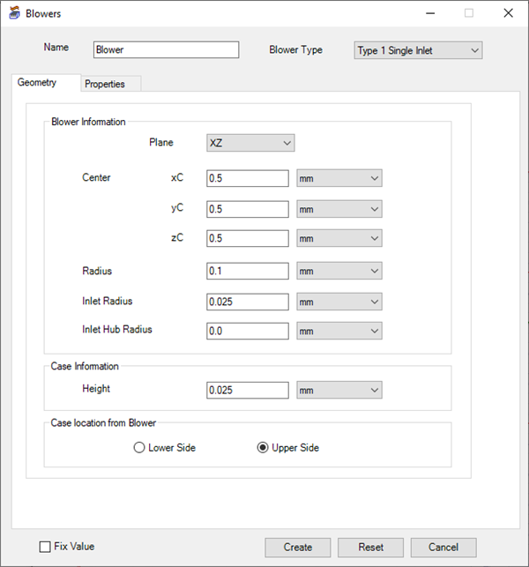Open the Blower Type dropdown
529x567 pixels.
point(418,50)
